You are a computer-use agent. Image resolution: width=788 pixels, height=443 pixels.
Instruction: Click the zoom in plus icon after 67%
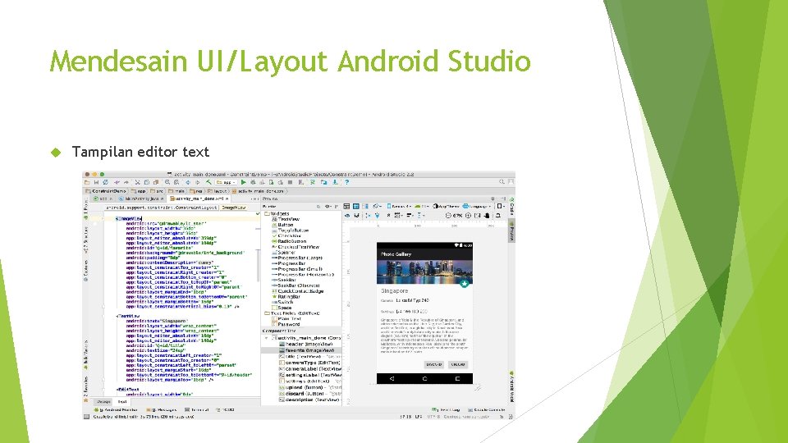[468, 215]
